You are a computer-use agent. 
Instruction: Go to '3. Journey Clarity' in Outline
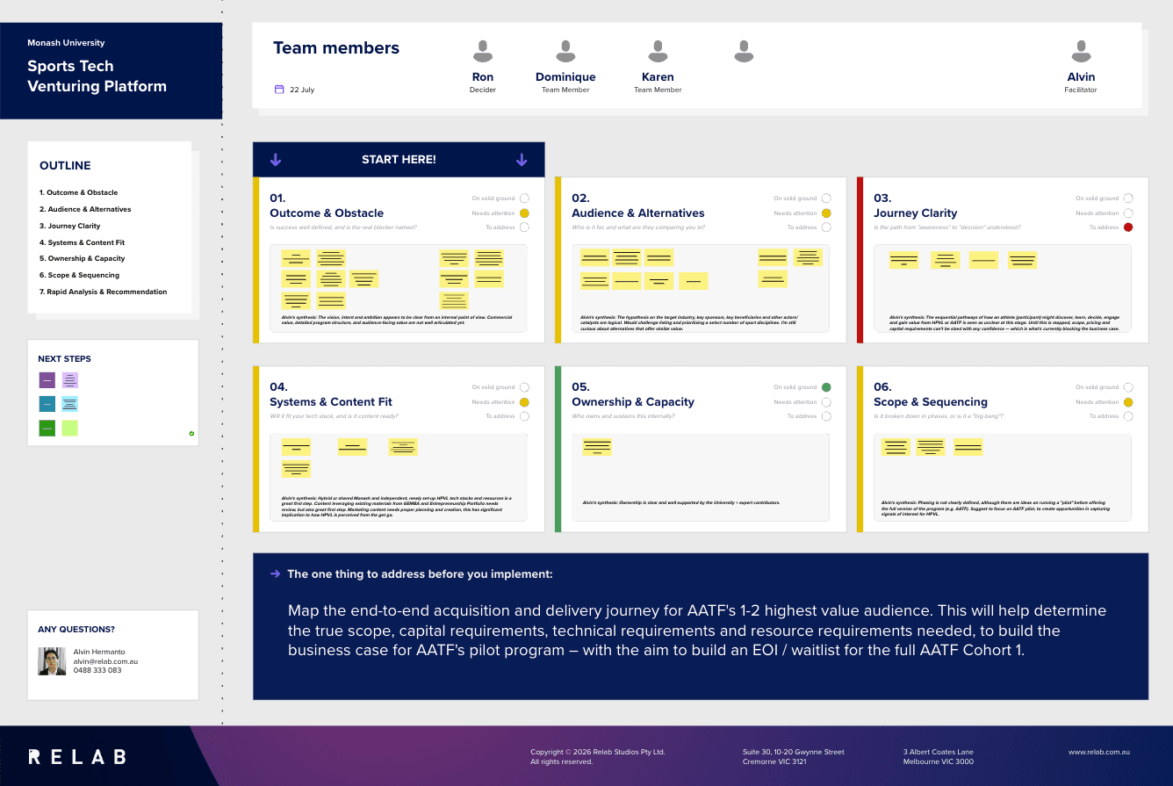(70, 226)
